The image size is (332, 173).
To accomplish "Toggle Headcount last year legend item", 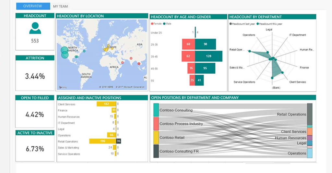I will click(242, 24).
